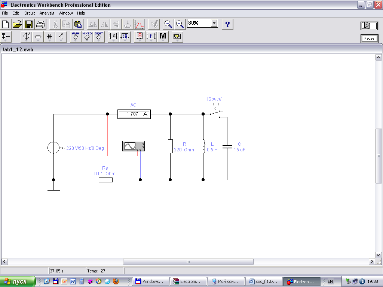Viewport: 383px width, 287px height.
Task: Open the Diodes parts bin
Action: point(50,37)
